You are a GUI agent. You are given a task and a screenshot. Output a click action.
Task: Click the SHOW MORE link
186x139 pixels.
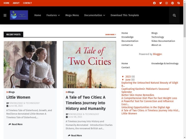pyautogui.click(x=111, y=35)
